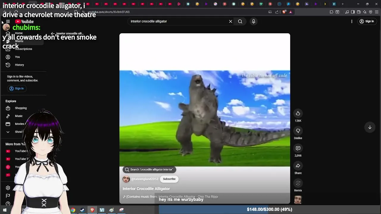Open Music under Explore
This screenshot has height=214, width=381.
click(19, 116)
